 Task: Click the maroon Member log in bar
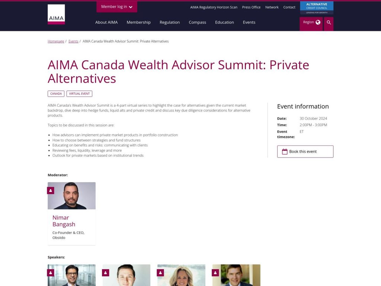(x=116, y=7)
